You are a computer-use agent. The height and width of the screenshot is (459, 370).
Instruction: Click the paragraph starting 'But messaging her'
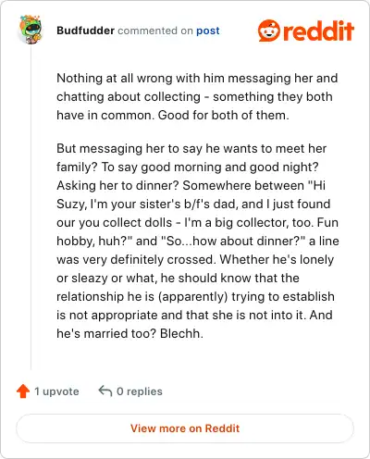pyautogui.click(x=198, y=241)
